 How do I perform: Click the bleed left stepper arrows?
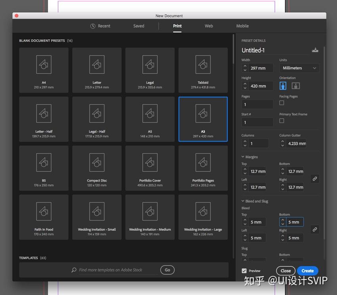[245, 238]
